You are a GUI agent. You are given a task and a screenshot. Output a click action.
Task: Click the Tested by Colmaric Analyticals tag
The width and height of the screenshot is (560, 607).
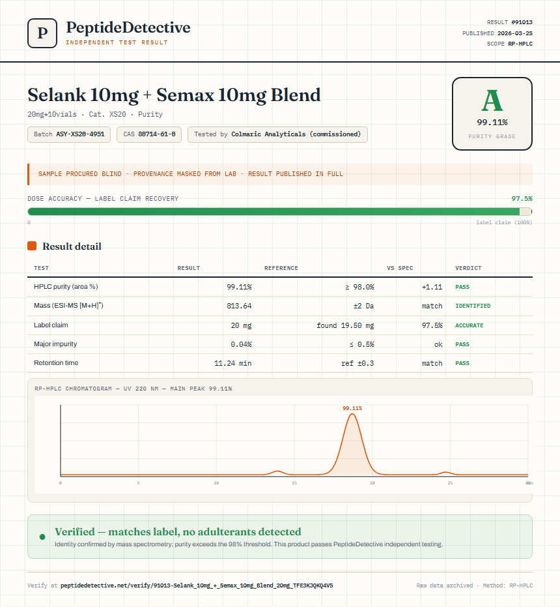coord(277,134)
